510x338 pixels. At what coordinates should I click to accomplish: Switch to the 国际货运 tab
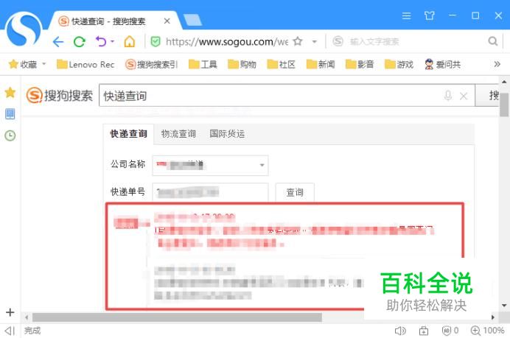[227, 134]
